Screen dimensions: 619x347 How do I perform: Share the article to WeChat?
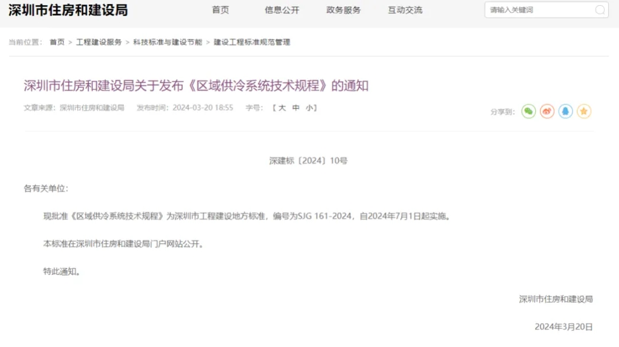(x=528, y=112)
